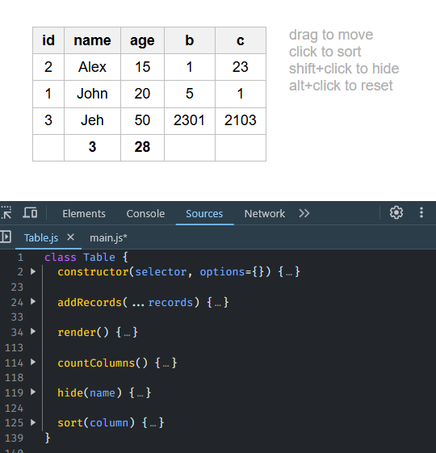
Task: Click the 23 cell in Alex's row
Action: tap(241, 67)
